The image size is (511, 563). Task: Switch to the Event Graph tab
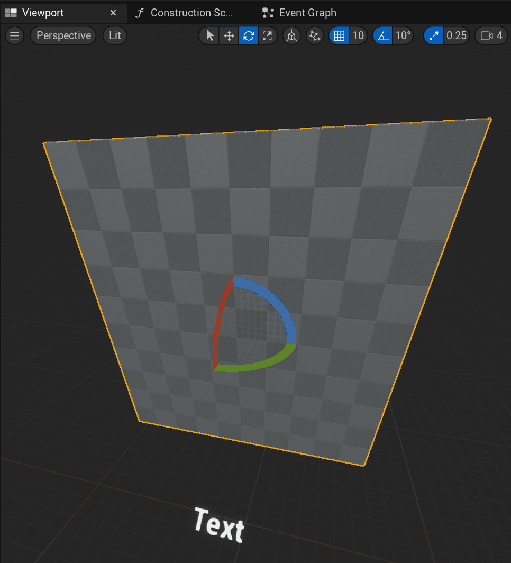coord(307,13)
